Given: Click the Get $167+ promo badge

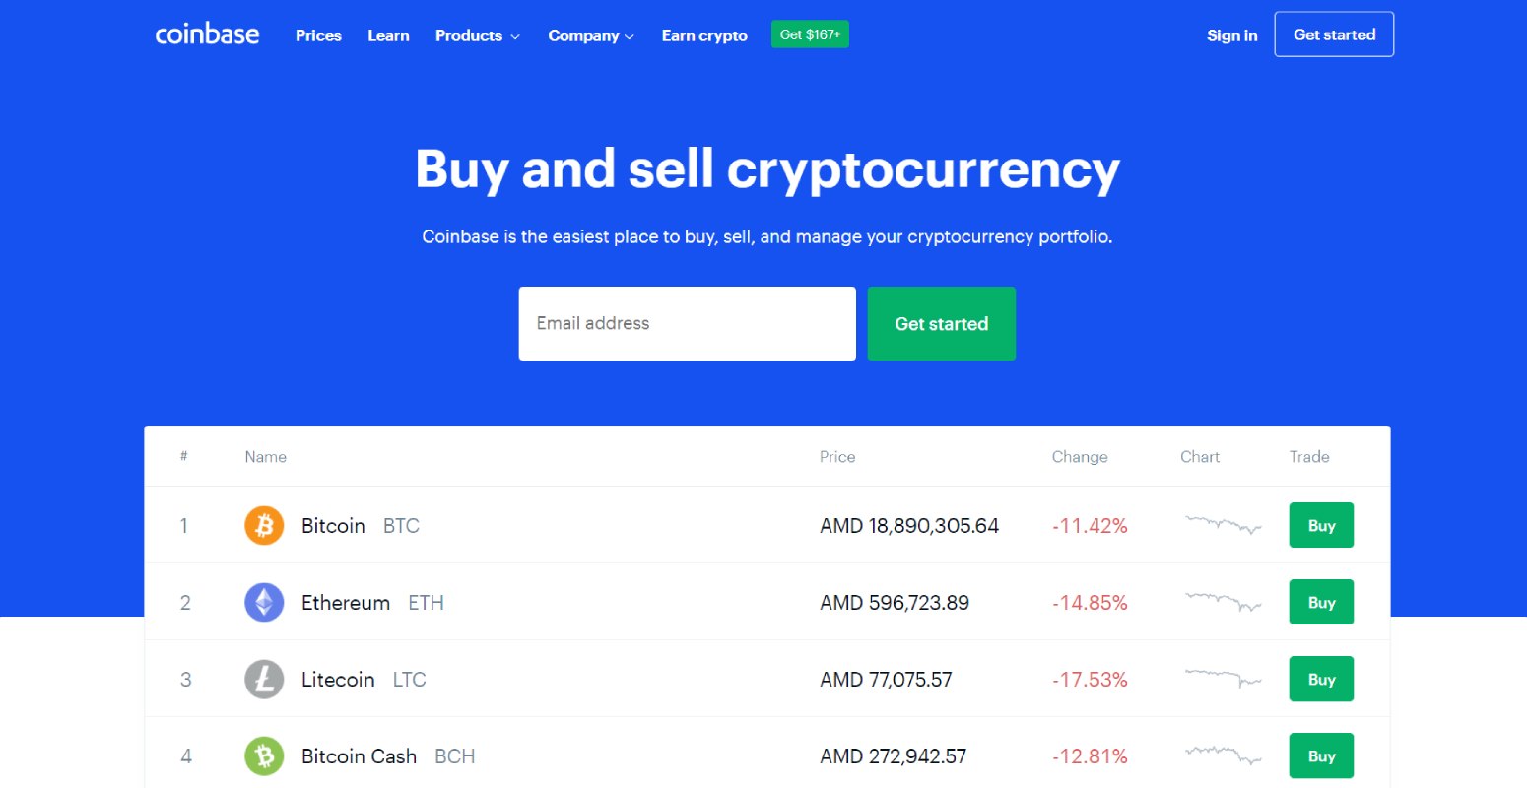Looking at the screenshot, I should [x=809, y=33].
